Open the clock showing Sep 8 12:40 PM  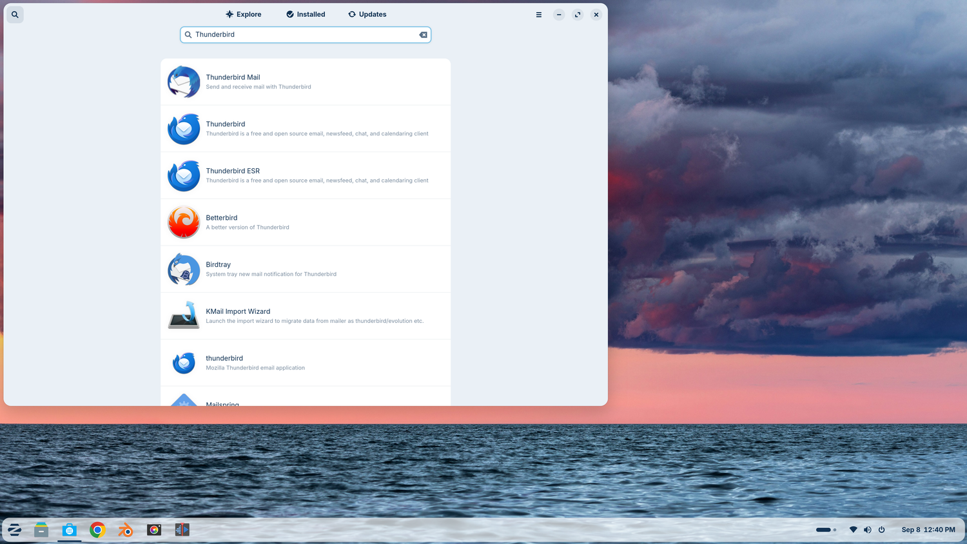point(928,530)
